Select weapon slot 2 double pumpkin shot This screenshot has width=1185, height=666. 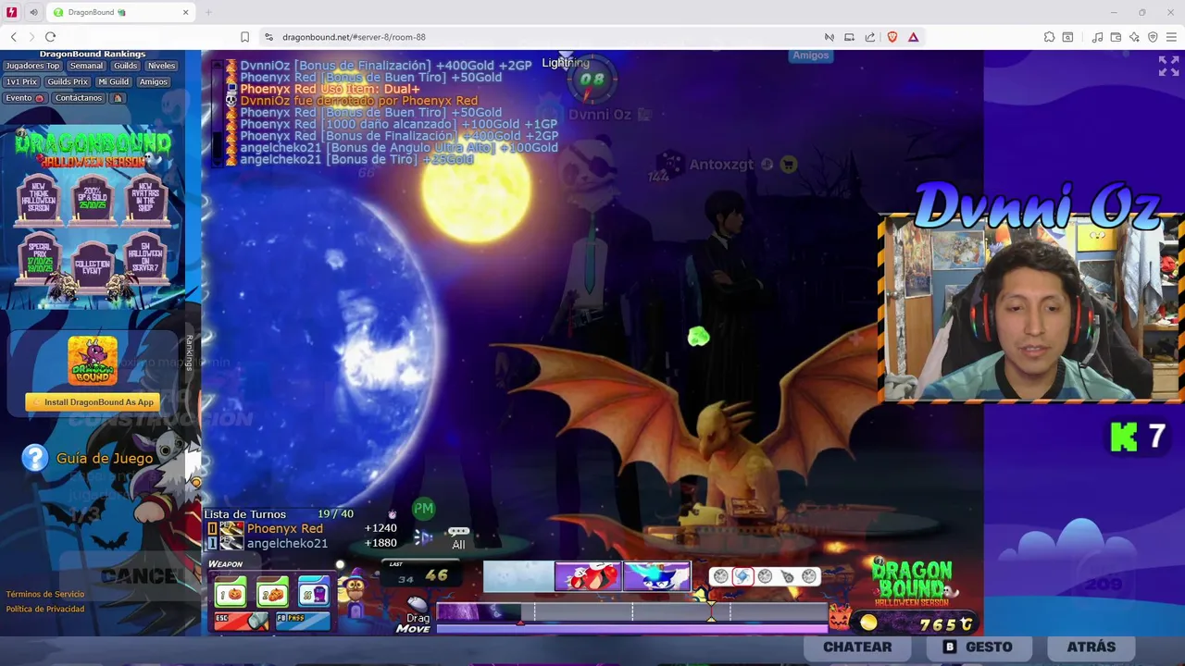pyautogui.click(x=272, y=593)
